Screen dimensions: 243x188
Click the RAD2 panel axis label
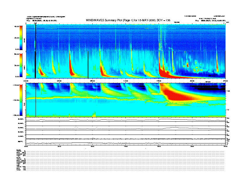(x=24, y=41)
